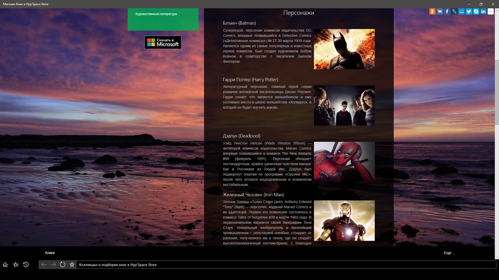Screen dimensions: 499x280
Task: Add page to favorites star
Action: 72,264
